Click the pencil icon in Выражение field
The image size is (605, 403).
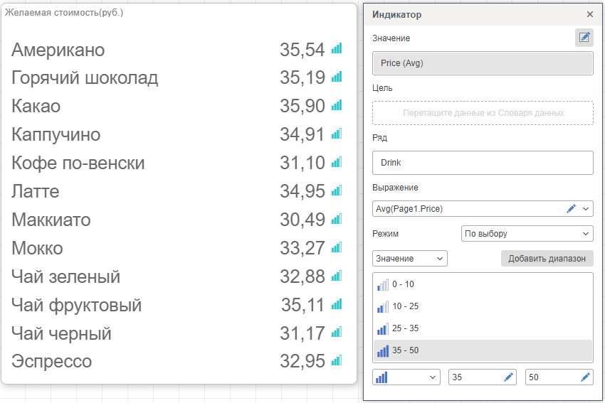[571, 209]
